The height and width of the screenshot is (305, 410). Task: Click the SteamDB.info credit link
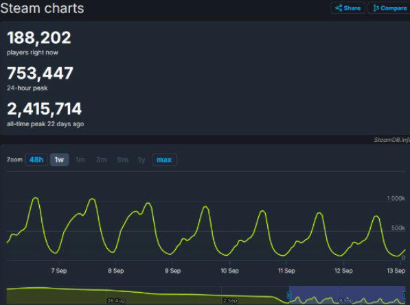(x=391, y=140)
